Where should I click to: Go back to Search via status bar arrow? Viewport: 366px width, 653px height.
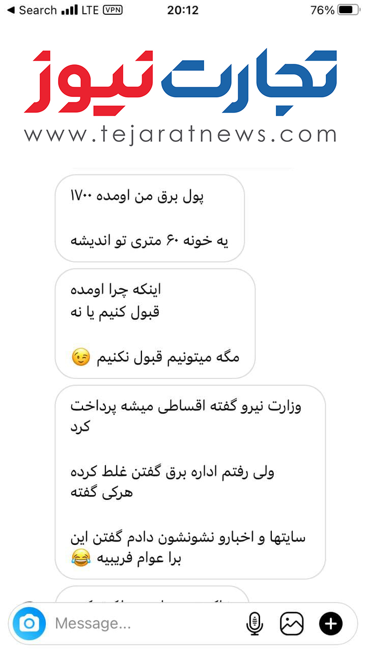click(32, 10)
